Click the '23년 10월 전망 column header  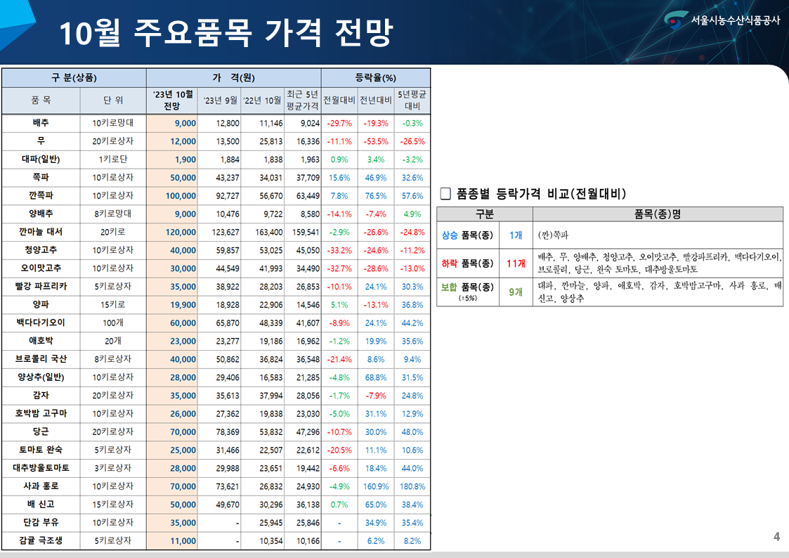(171, 100)
